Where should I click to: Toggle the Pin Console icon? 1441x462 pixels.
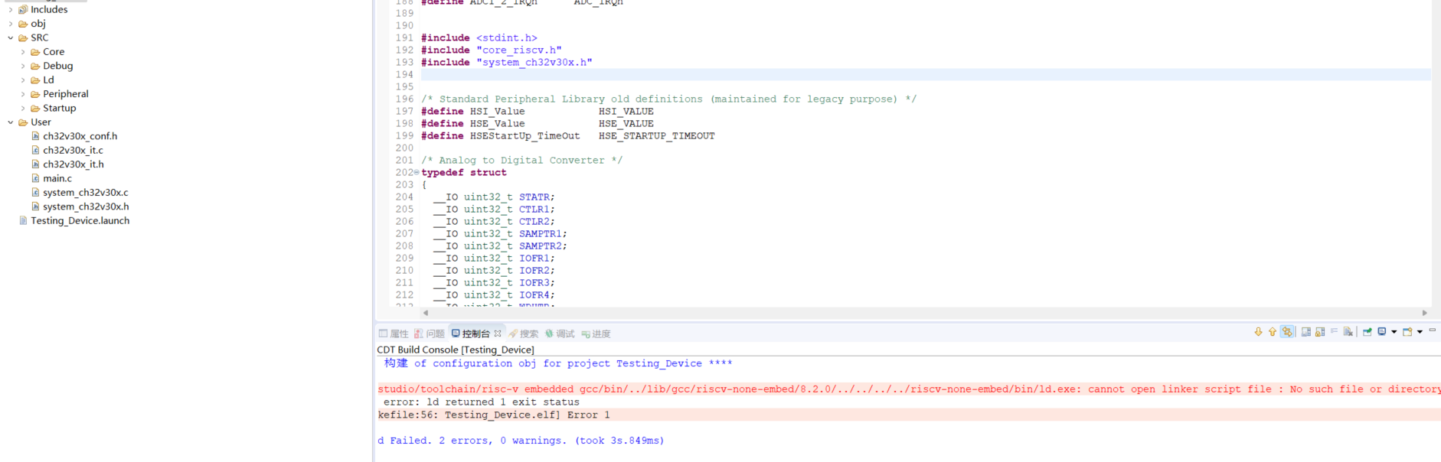tap(1367, 332)
